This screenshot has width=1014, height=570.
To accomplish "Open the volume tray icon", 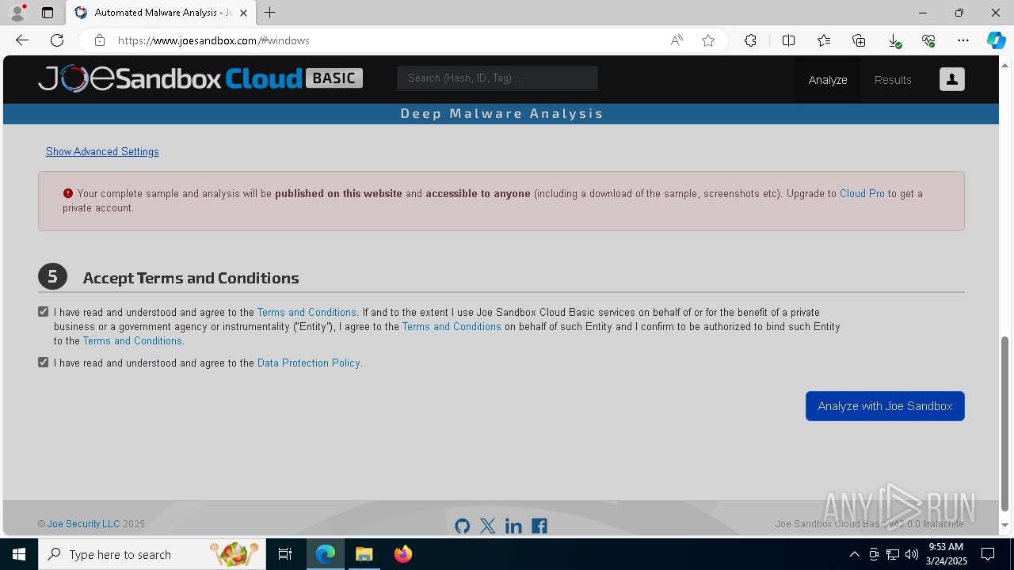I will (912, 554).
